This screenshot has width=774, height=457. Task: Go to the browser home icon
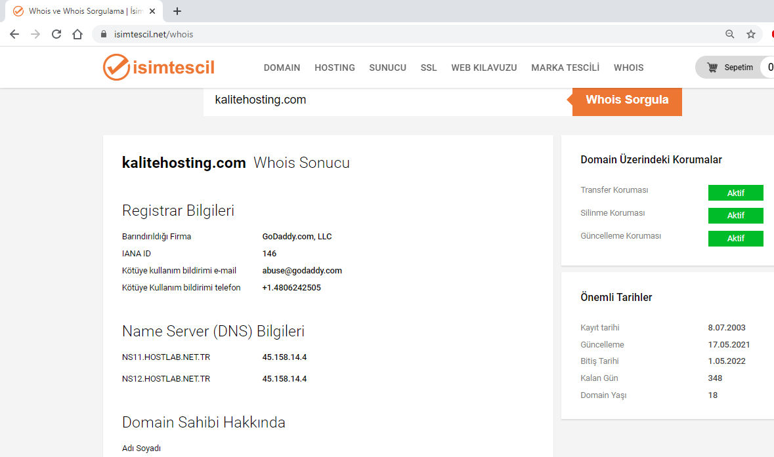point(77,34)
